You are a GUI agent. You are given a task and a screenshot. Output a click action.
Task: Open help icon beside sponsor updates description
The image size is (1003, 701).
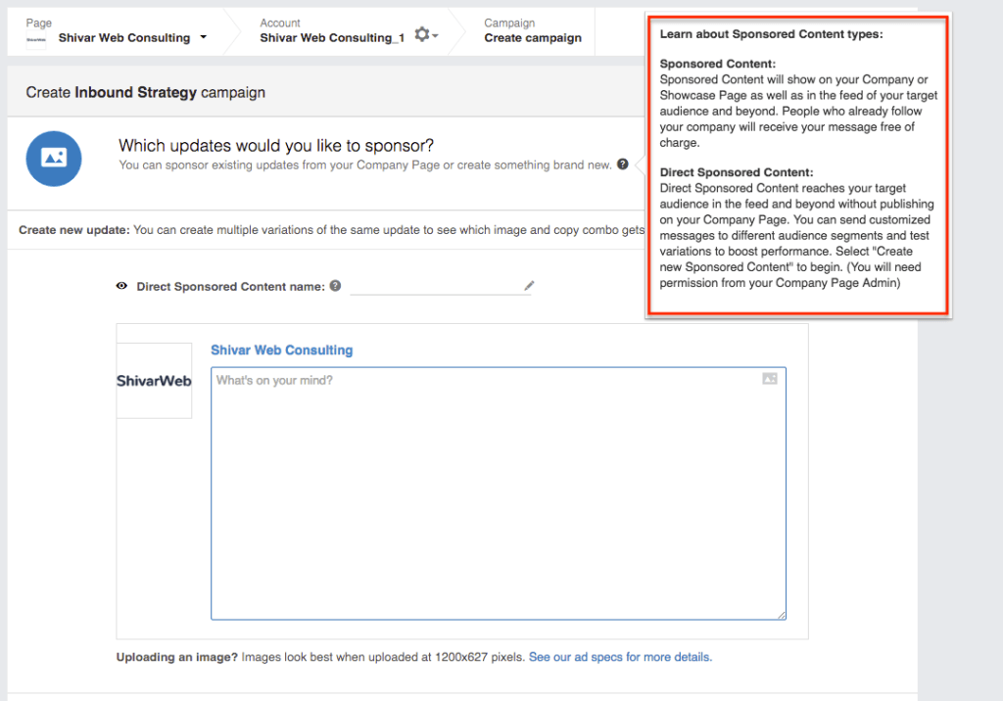pos(622,164)
